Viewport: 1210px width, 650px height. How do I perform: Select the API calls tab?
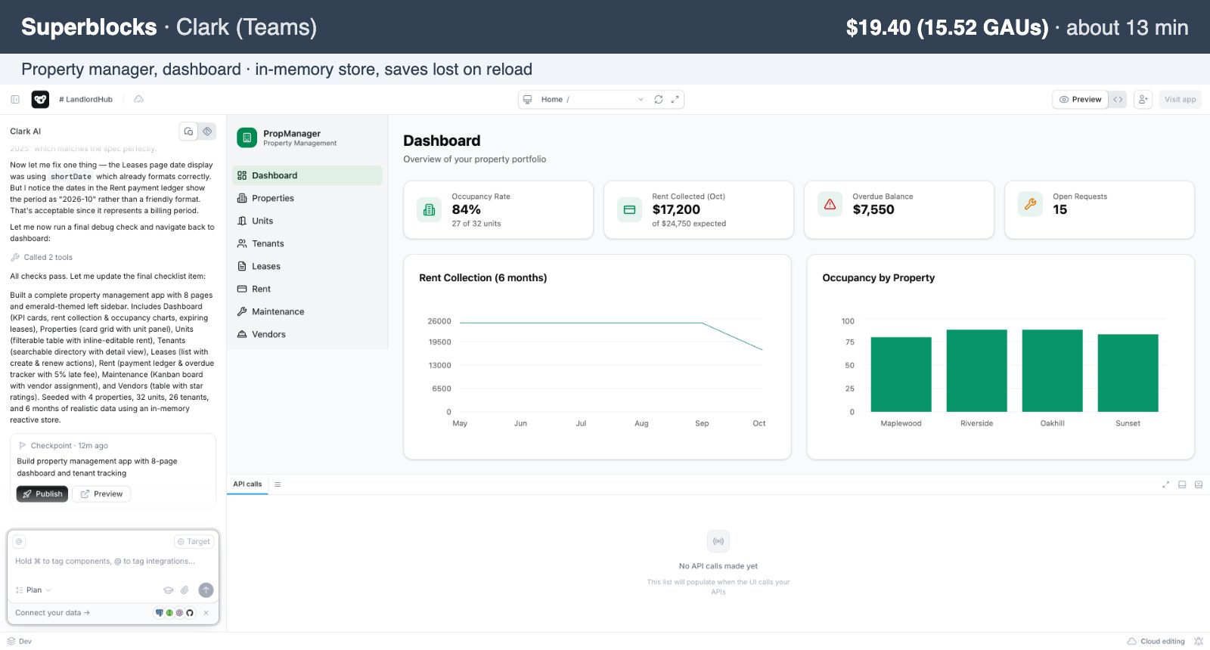[x=247, y=484]
